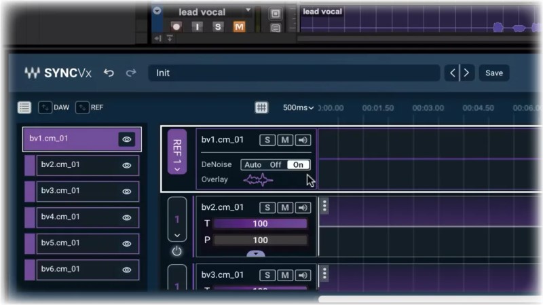This screenshot has height=305, width=543.
Task: Mute the bv2.cm_01 track
Action: pos(285,208)
